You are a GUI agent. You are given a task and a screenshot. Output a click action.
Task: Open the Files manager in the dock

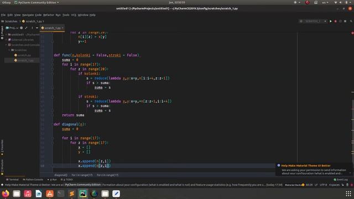[17, 193]
